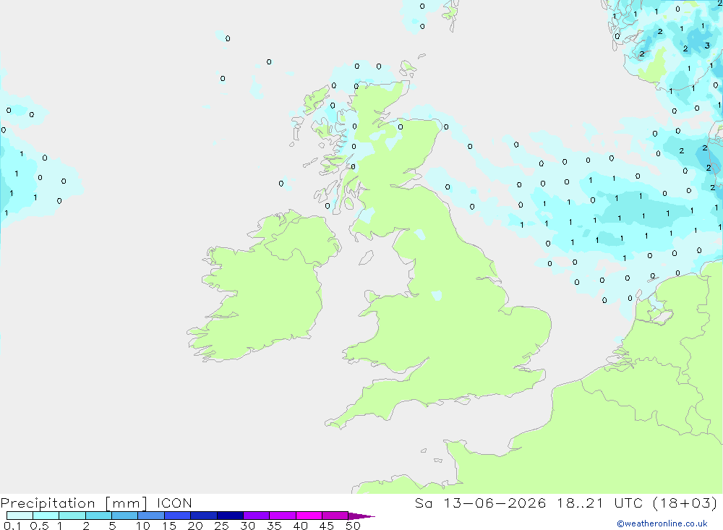The height and width of the screenshot is (530, 723).
Task: Click the "35" legend scale label
Action: [x=274, y=526]
